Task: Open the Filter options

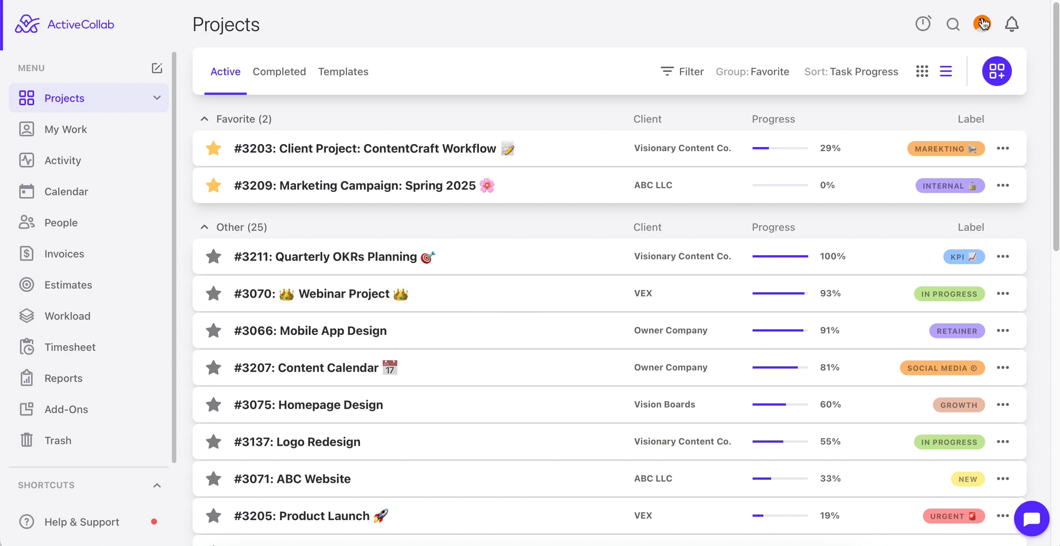Action: pos(682,72)
